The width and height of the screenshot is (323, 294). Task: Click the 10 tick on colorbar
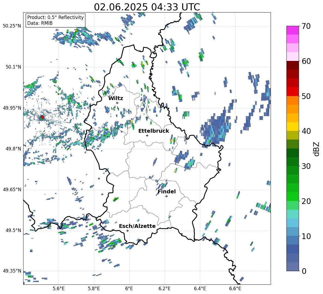pos(306,236)
